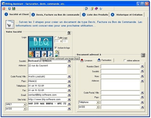Viewport: 151px width, 118px height.
Task: Uncheck the Inclure le logo checkbox
Action: point(56,48)
